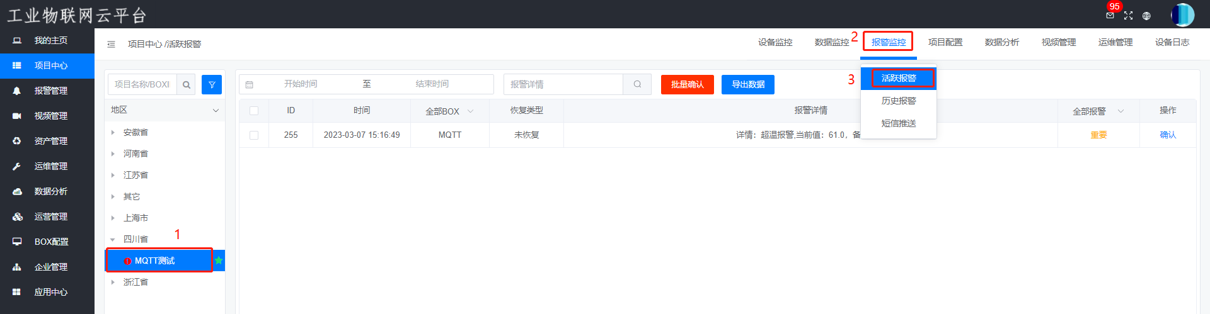The image size is (1210, 314).
Task: Click the blue filter funnel button
Action: (x=212, y=84)
